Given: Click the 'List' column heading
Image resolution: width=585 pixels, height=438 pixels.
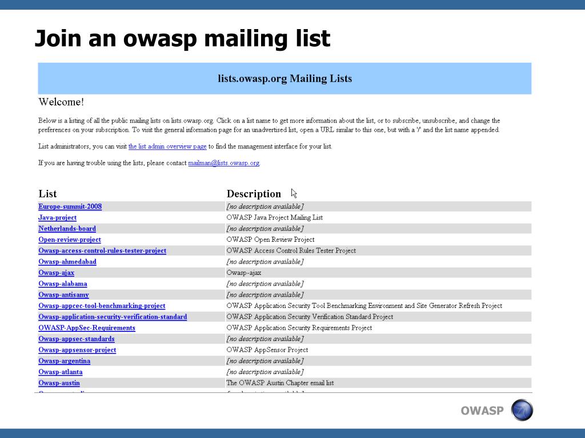Looking at the screenshot, I should (47, 194).
